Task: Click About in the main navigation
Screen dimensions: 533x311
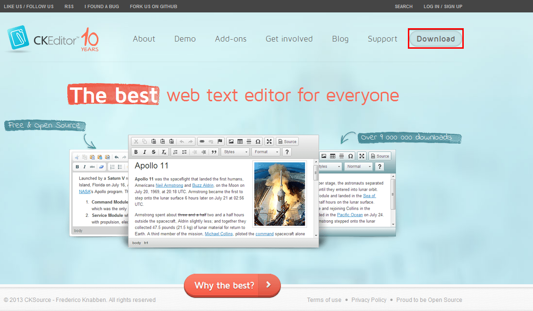Action: (144, 39)
